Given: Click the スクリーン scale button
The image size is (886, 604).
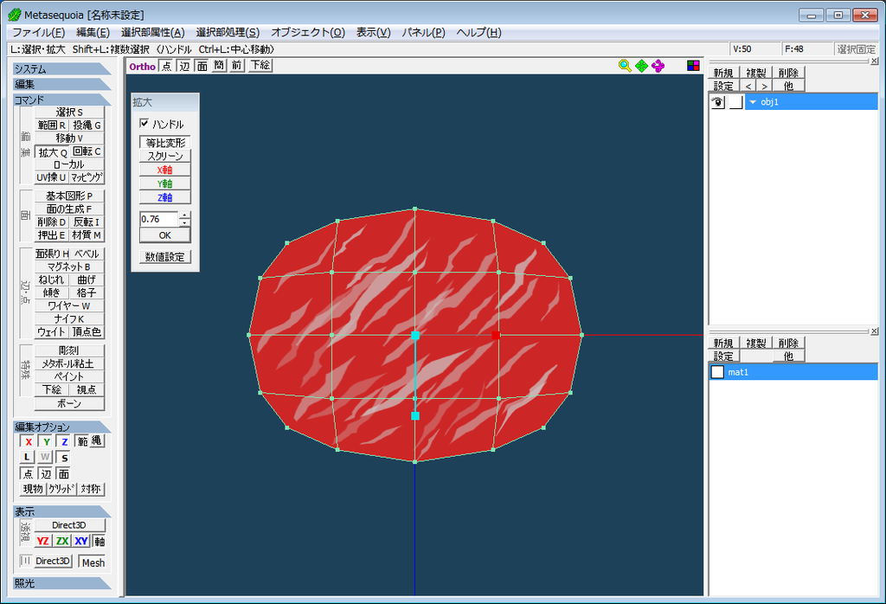Looking at the screenshot, I should [165, 156].
